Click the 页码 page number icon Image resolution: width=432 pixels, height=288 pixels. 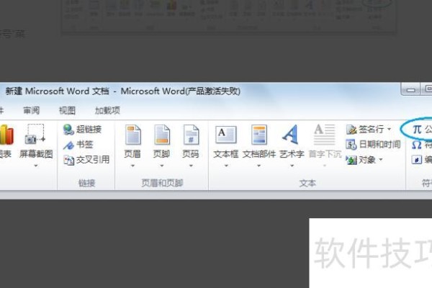click(191, 135)
